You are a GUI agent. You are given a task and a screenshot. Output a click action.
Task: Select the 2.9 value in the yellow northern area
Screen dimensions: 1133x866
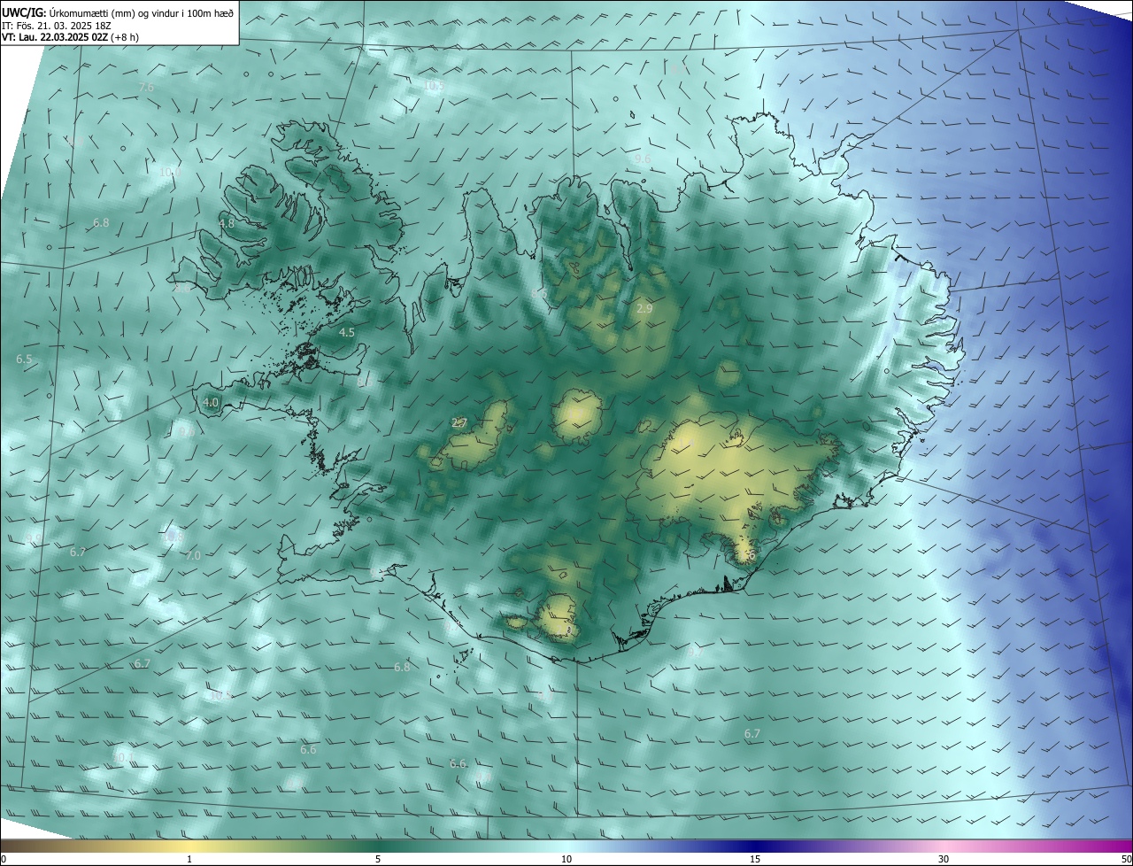644,308
